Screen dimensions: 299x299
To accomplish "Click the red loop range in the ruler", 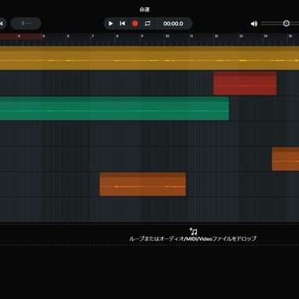I will [x=20, y=36].
